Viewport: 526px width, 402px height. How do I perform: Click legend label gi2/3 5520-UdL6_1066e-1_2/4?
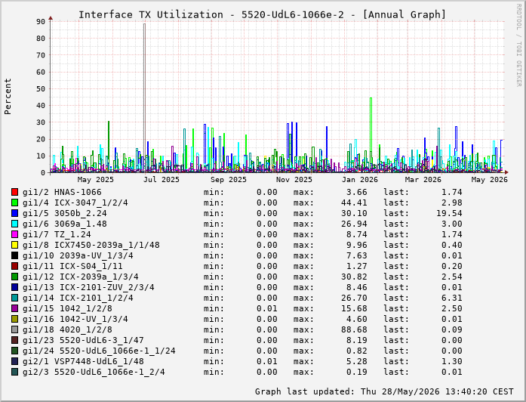click(94, 372)
